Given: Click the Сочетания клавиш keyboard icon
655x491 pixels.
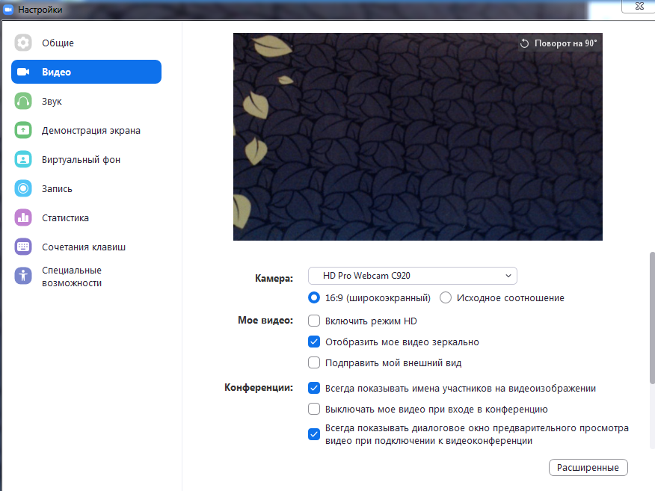Looking at the screenshot, I should pyautogui.click(x=23, y=247).
